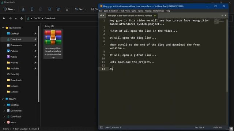Collapse the Quick access tree section
The height and width of the screenshot is (131, 234).
coord(3,28)
